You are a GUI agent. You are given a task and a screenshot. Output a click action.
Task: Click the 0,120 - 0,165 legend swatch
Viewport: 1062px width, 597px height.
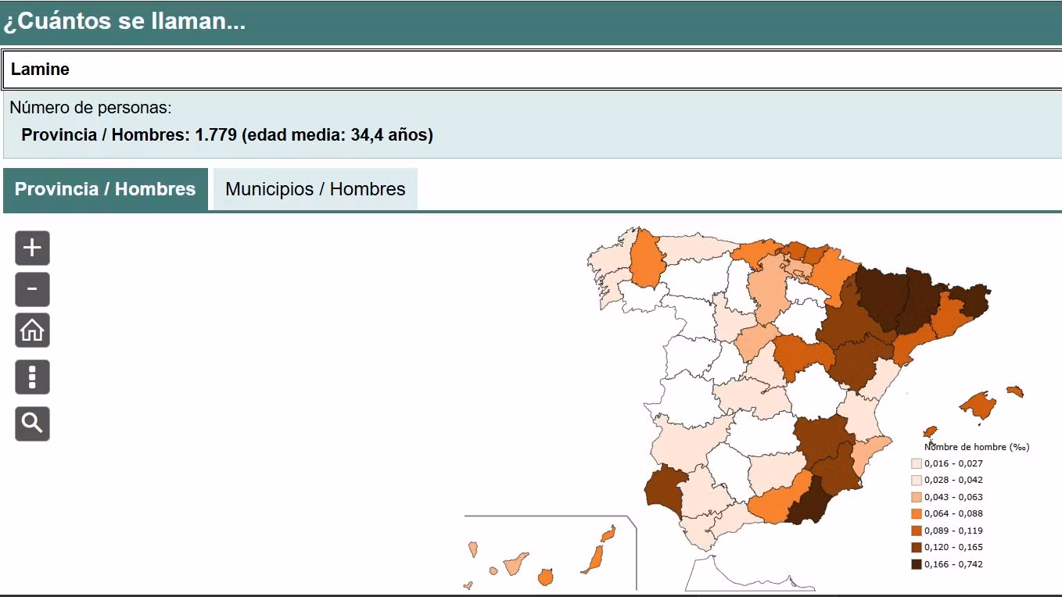pyautogui.click(x=917, y=547)
